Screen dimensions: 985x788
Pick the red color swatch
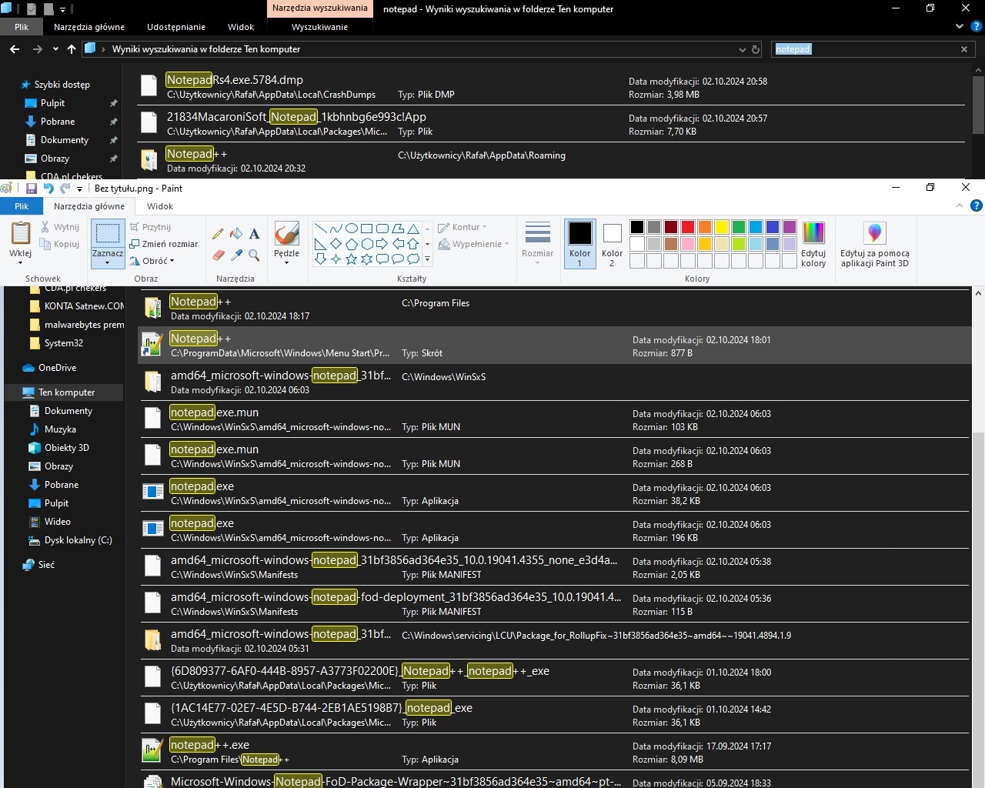688,227
